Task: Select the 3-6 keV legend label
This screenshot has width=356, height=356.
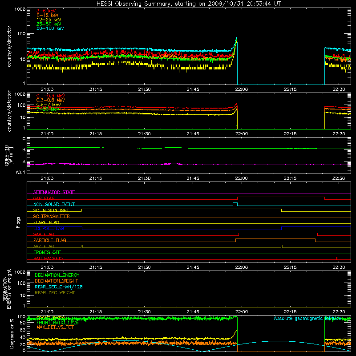Action: click(46, 11)
